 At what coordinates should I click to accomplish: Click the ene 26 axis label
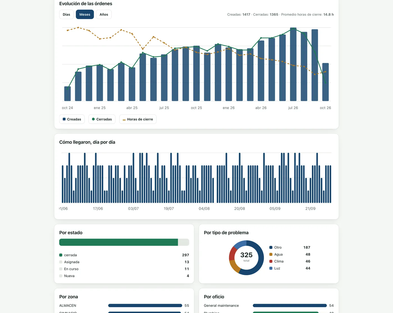pos(229,108)
